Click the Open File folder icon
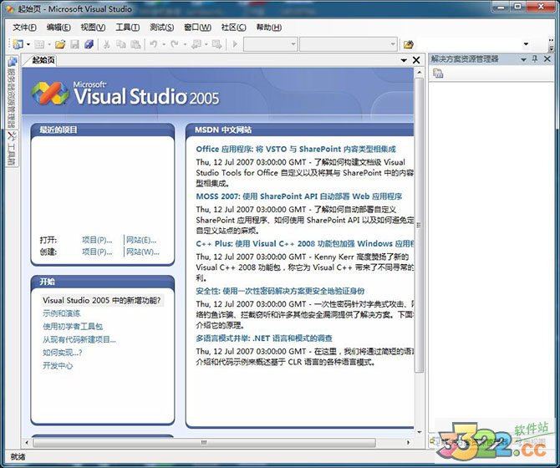Screen dimensions: 560x468 point(60,44)
